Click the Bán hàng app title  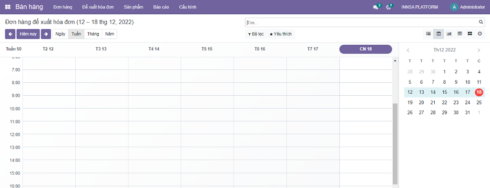point(30,7)
